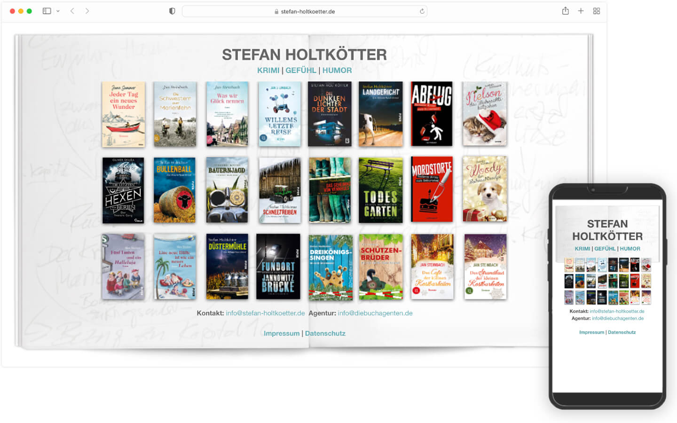Screen dimensions: 677x423
Task: Open the privacy report shield icon
Action: pyautogui.click(x=172, y=11)
